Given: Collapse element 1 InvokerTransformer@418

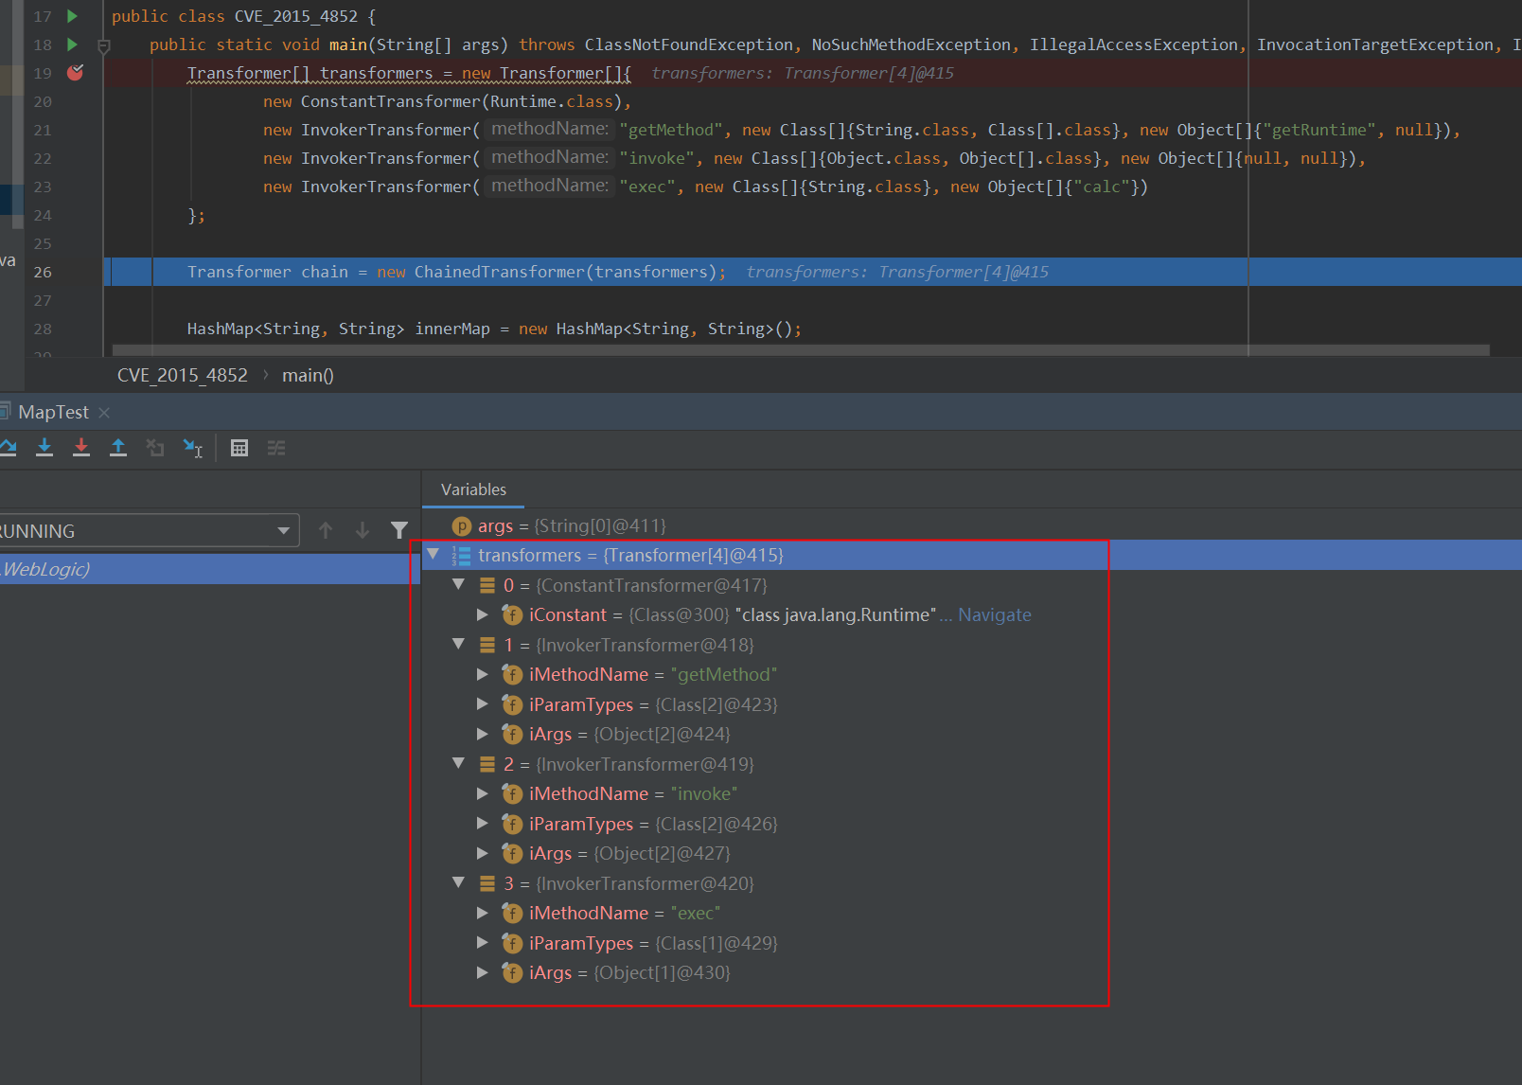Looking at the screenshot, I should (x=459, y=645).
